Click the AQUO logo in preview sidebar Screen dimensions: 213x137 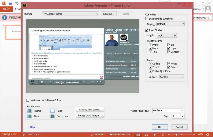point(124,38)
